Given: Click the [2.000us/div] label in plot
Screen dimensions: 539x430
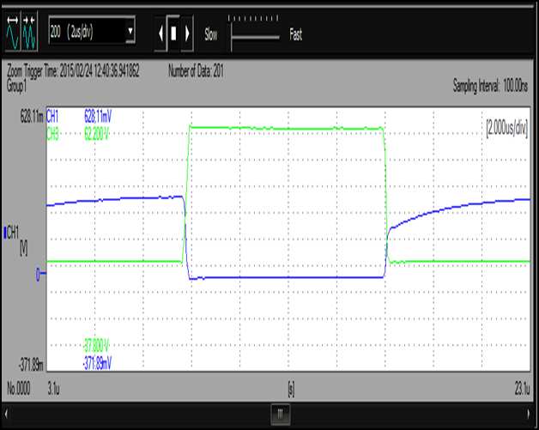Looking at the screenshot, I should [x=506, y=128].
